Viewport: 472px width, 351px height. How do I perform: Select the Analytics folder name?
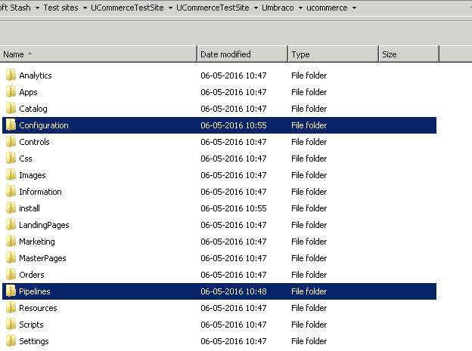pyautogui.click(x=36, y=75)
